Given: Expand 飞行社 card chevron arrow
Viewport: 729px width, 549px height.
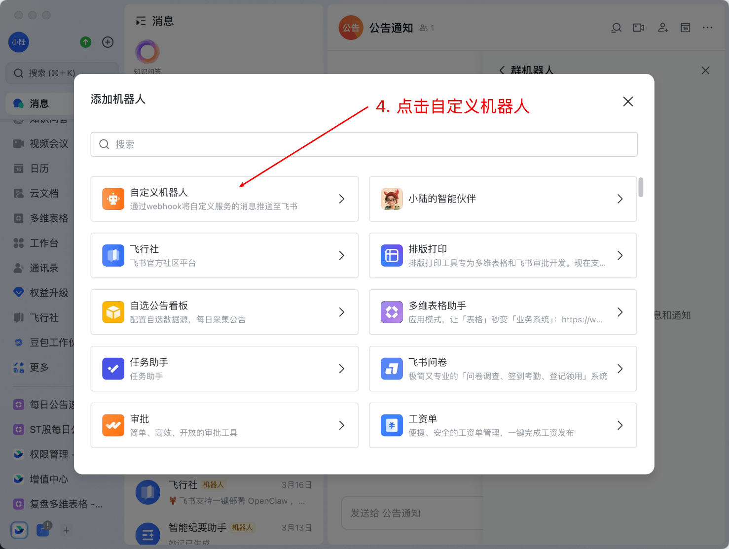Looking at the screenshot, I should tap(341, 256).
